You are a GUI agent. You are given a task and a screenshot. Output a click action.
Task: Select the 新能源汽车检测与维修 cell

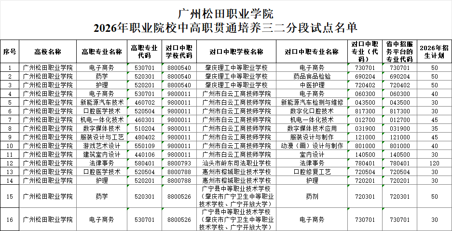[312, 102]
